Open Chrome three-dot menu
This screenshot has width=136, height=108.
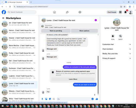tap(134, 7)
